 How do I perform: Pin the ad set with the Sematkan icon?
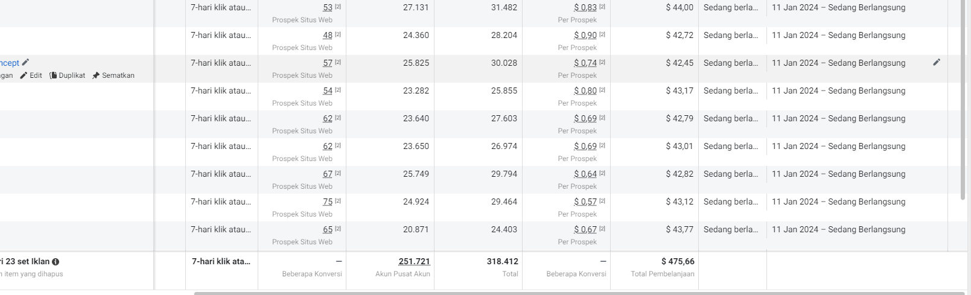95,75
